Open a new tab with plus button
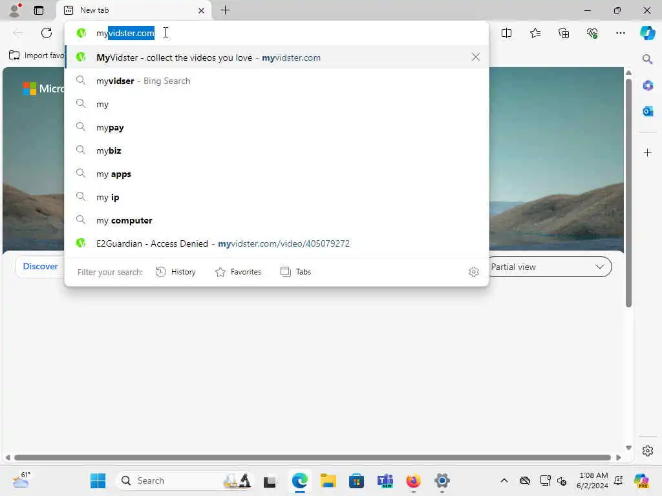Screen dimensions: 662x496 (x=226, y=10)
